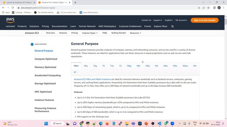Select the M6in instance tab
The height and width of the screenshot is (127, 227).
[76, 66]
